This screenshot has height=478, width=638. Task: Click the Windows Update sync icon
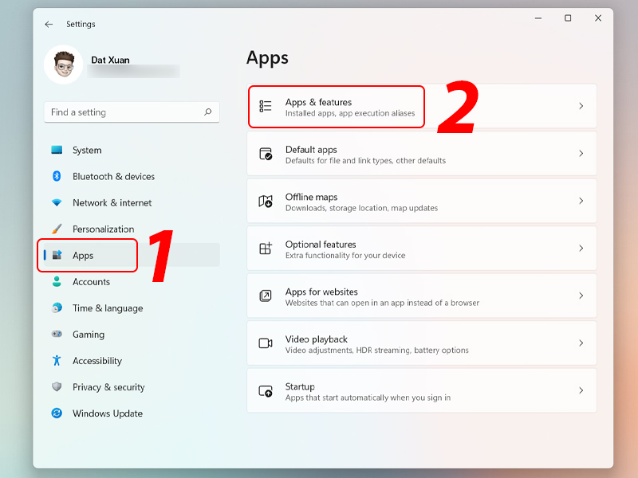point(57,413)
